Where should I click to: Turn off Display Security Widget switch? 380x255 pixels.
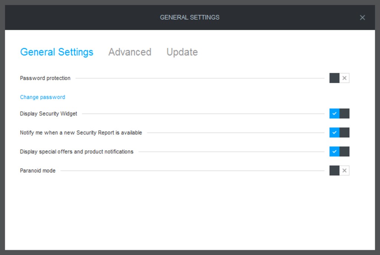[339, 114]
